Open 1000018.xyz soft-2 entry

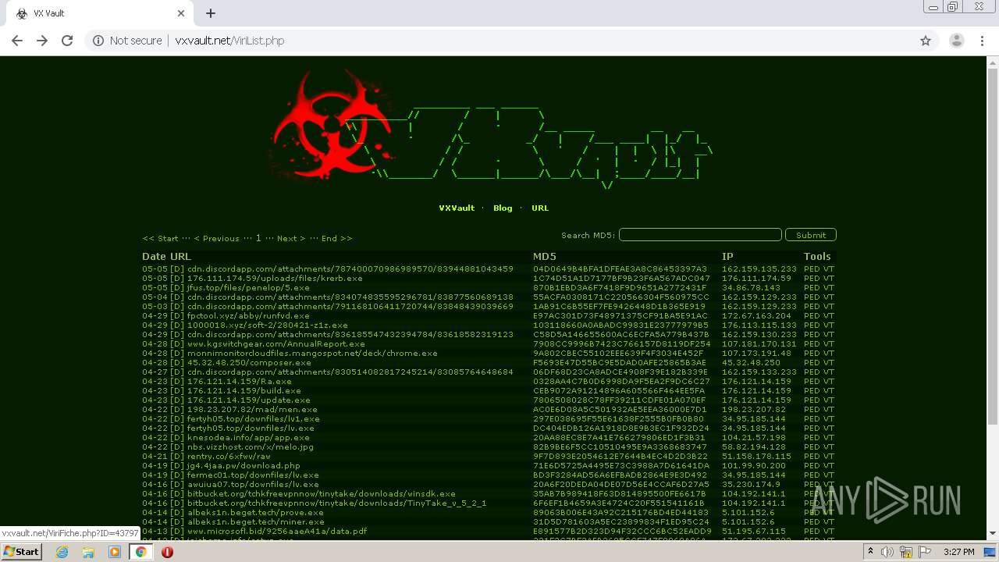268,325
